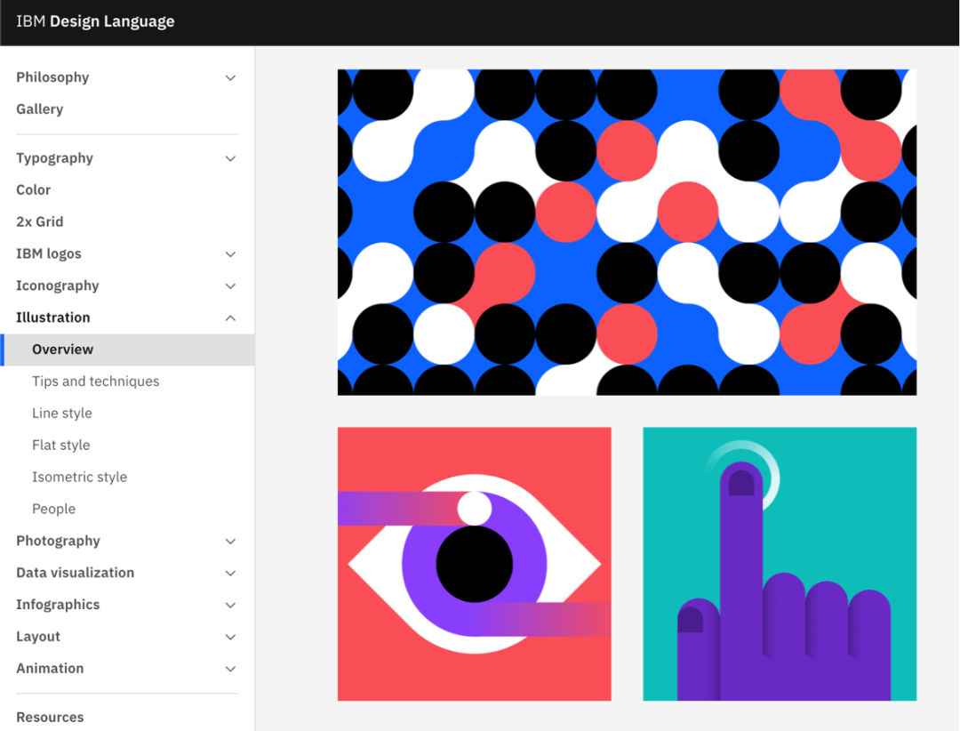The width and height of the screenshot is (960, 731).
Task: Open the Resources link
Action: 50,717
